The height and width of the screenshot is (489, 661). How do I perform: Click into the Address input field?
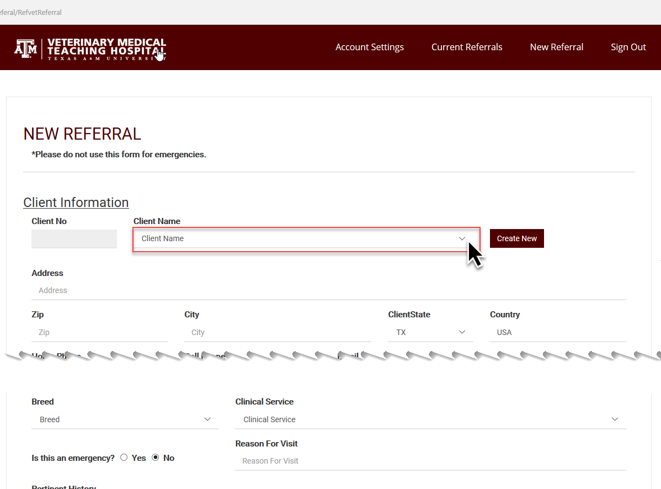[329, 290]
